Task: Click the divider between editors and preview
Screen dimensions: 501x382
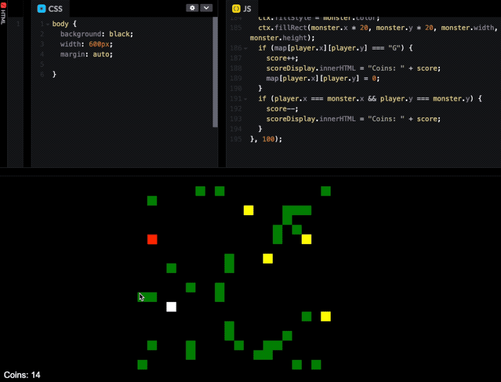Action: [250, 171]
